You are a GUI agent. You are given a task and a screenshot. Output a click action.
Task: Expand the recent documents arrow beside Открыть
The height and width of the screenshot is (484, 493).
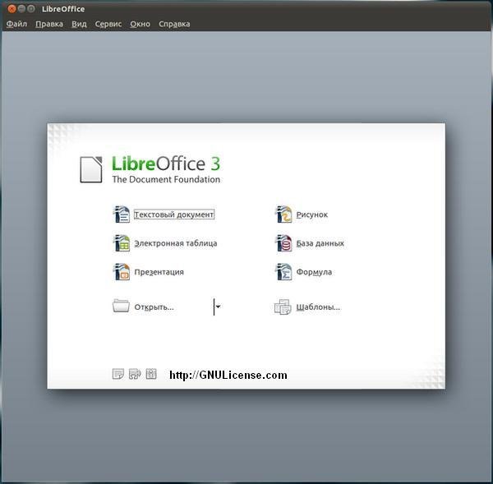pos(218,307)
